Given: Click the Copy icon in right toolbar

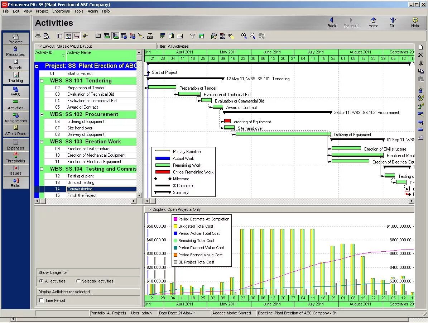Looking at the screenshot, I should 420,71.
